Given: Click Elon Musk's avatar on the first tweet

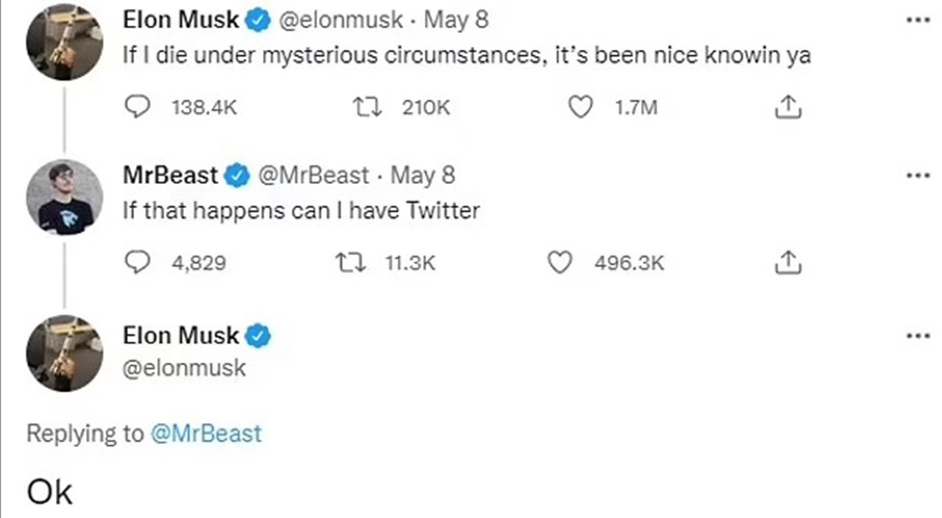Looking at the screenshot, I should pyautogui.click(x=64, y=43).
